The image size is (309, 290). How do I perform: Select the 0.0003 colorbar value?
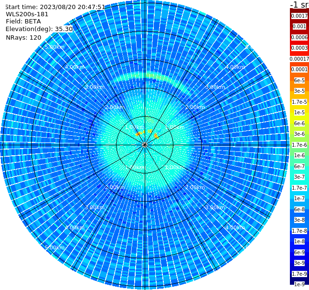[x=299, y=48]
